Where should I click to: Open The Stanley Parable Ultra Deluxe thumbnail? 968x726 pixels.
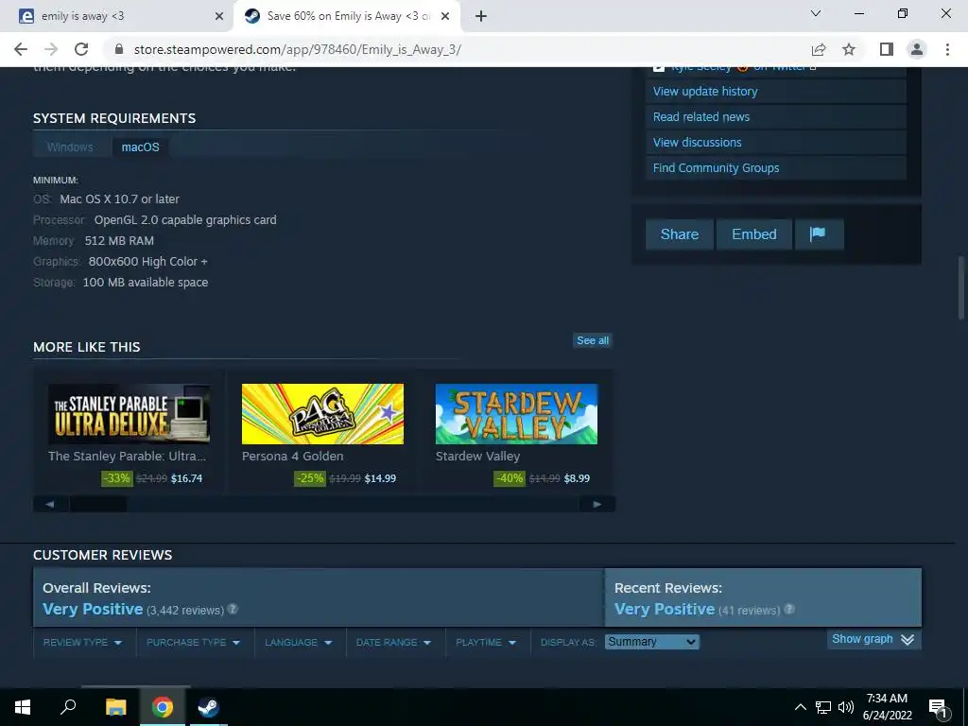click(x=129, y=414)
